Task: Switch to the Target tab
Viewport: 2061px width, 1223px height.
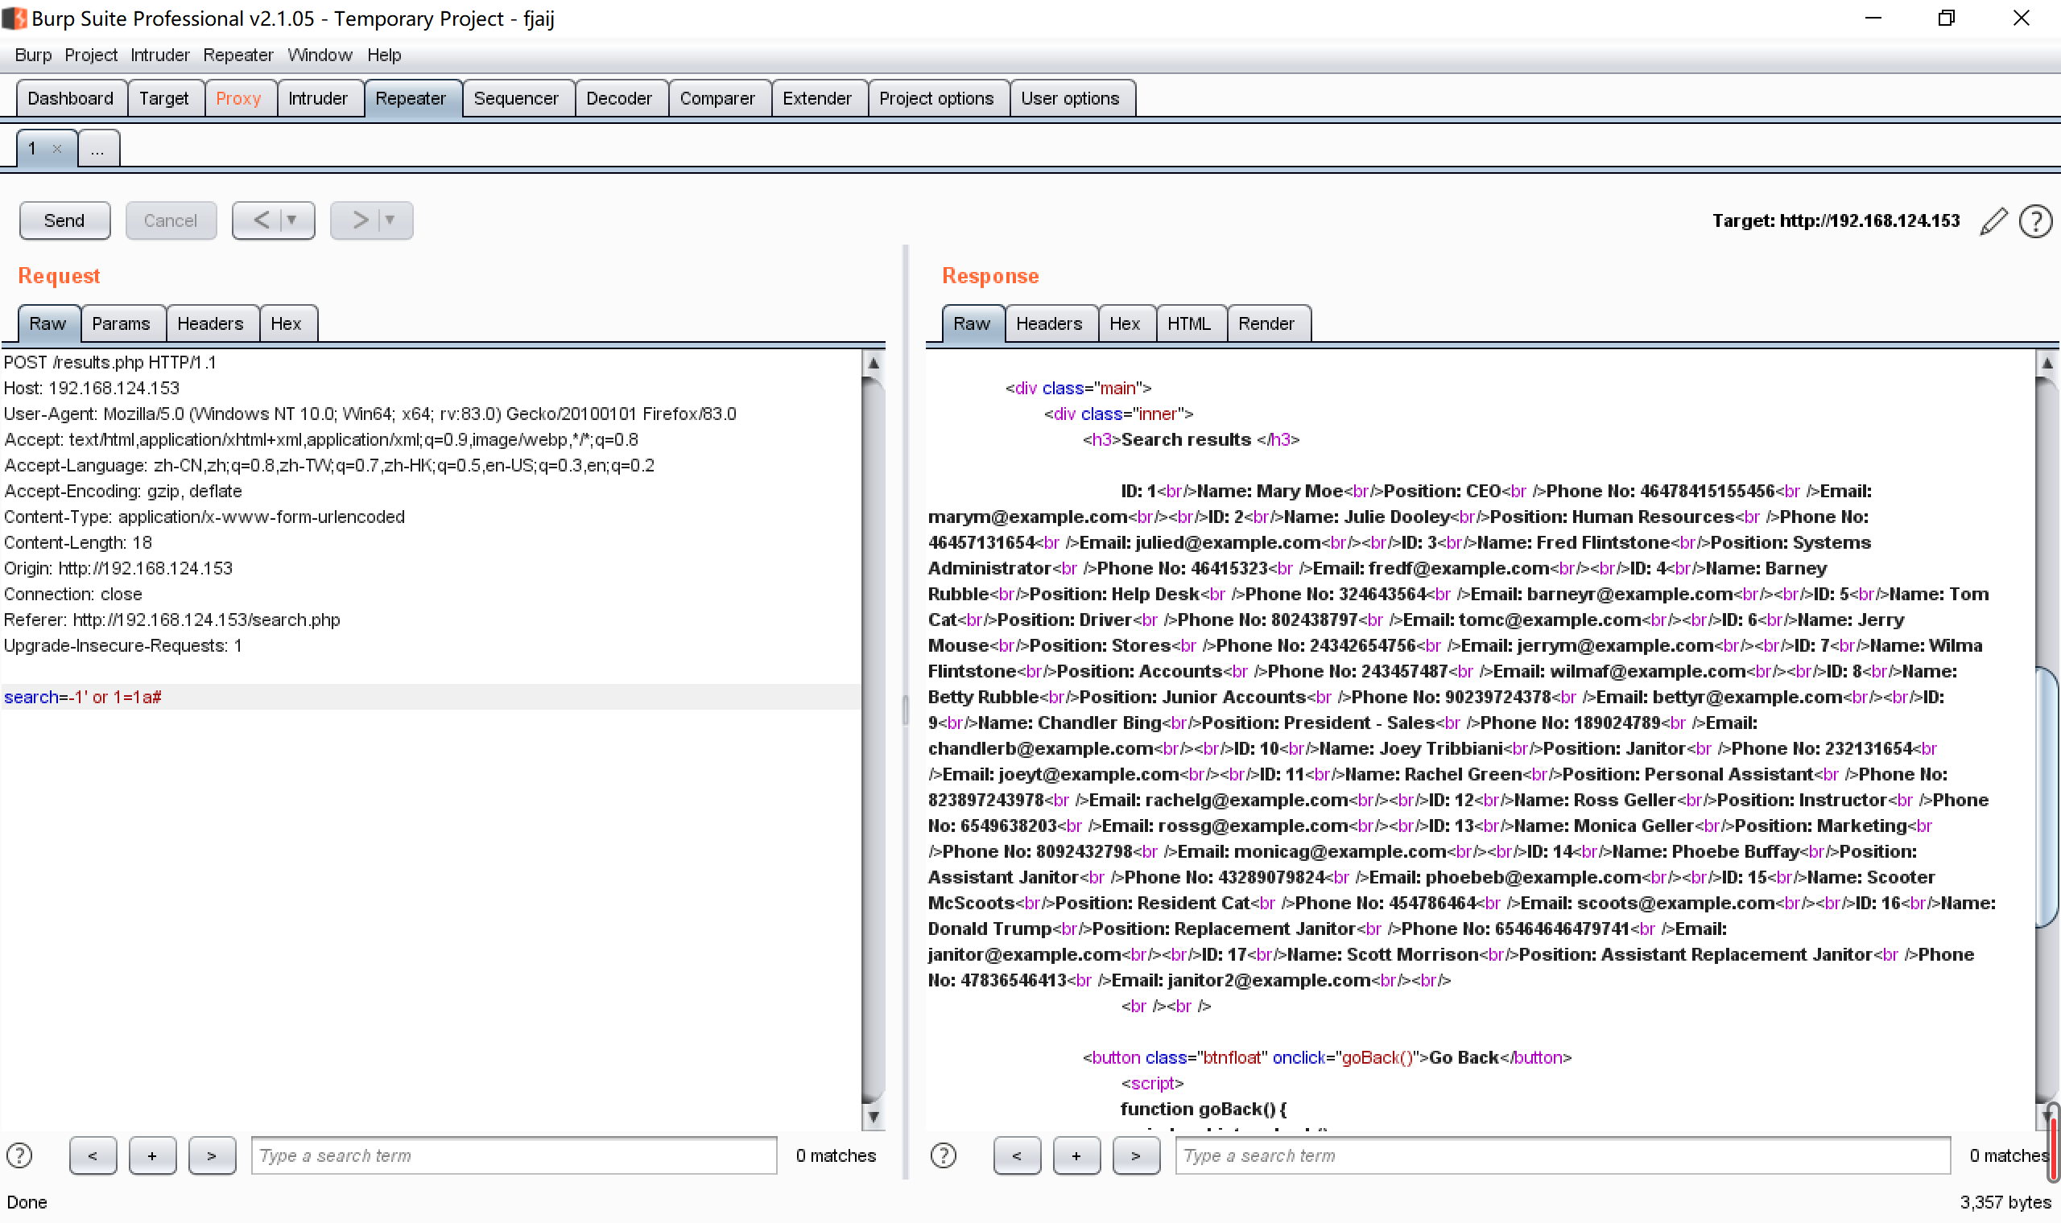Action: [x=164, y=99]
